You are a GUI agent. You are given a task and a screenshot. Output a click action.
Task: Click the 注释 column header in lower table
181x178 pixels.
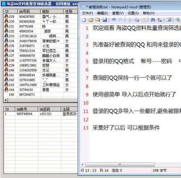point(70,109)
